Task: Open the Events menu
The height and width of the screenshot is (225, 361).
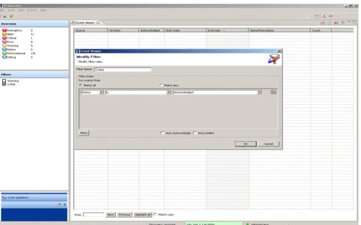Action: tap(32, 10)
